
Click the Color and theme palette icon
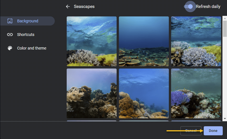10,48
